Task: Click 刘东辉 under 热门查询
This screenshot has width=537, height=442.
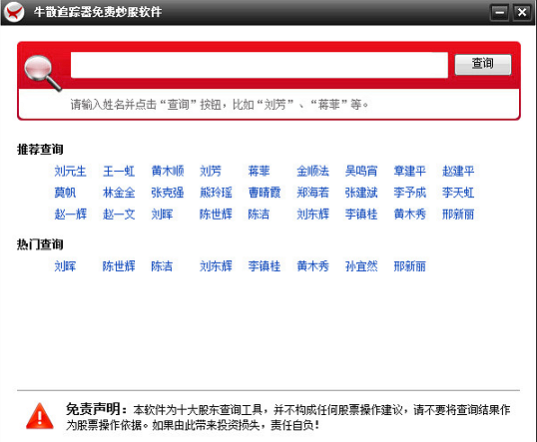Action: pos(216,266)
